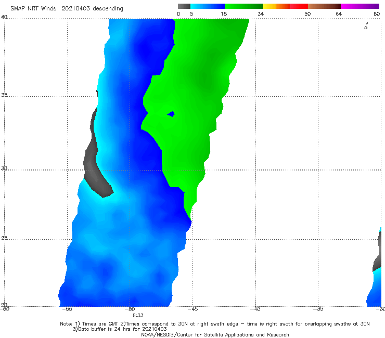
Task: Select the blue 5-18 color bar segment
Action: [208, 6]
